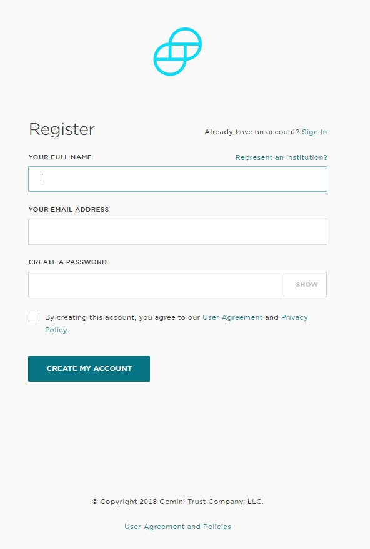Click the 'Already have an account?' text
Viewport: 370px width, 549px height.
(x=252, y=132)
